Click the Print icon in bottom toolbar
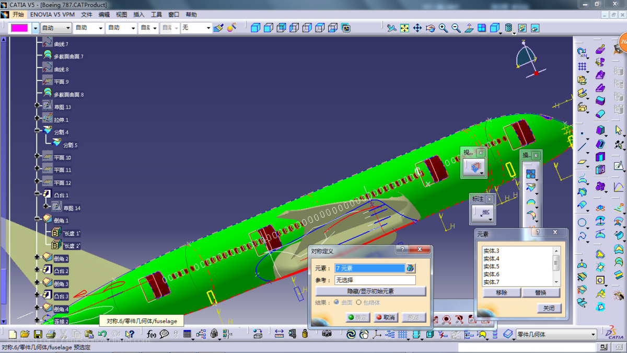The width and height of the screenshot is (627, 353). [x=50, y=334]
